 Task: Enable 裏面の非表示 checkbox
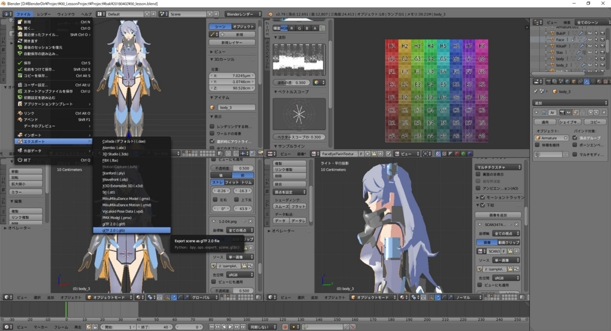[478, 175]
